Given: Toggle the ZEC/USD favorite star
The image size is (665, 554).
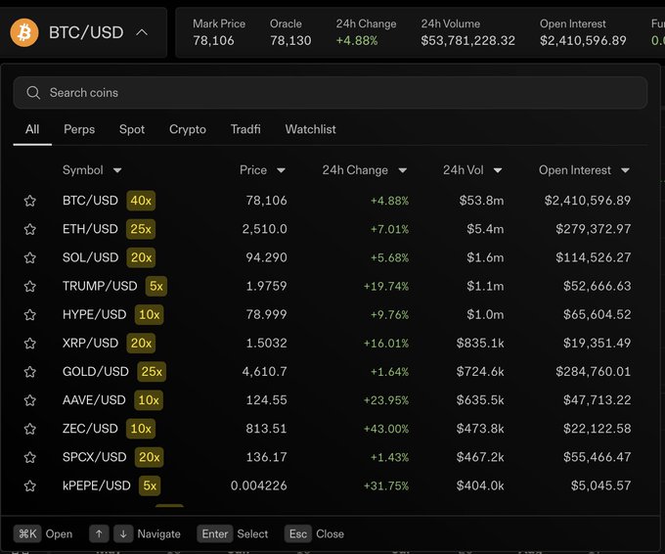Looking at the screenshot, I should click(29, 429).
